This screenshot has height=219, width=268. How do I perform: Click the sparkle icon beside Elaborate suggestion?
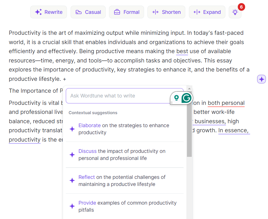pos(72,129)
